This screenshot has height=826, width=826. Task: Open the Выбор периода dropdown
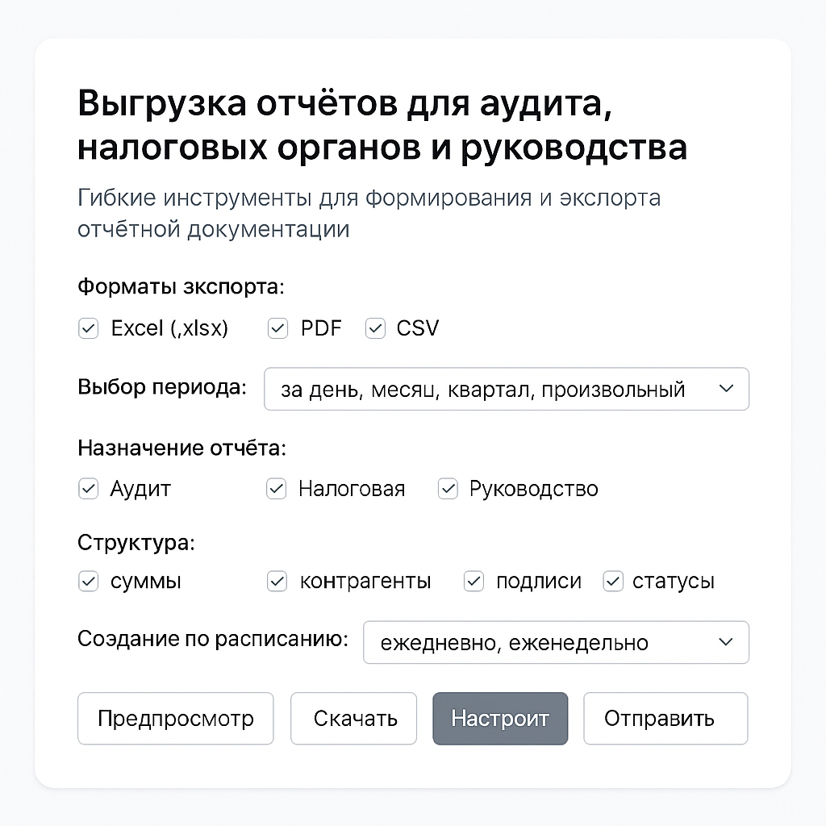pos(507,389)
